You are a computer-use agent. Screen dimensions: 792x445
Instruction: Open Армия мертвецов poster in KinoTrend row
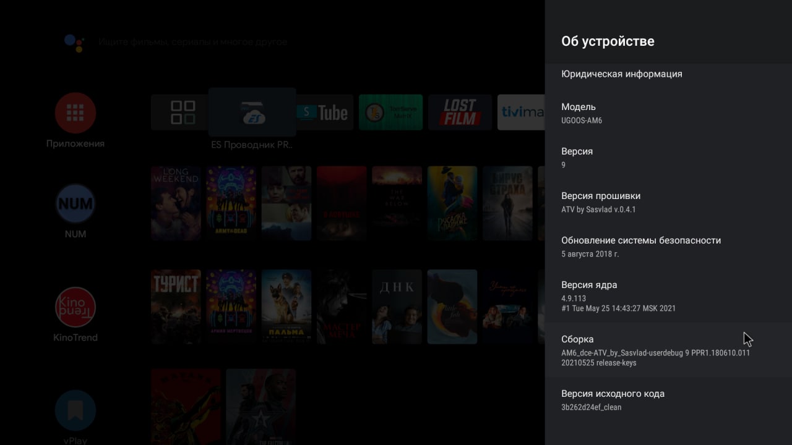(231, 307)
